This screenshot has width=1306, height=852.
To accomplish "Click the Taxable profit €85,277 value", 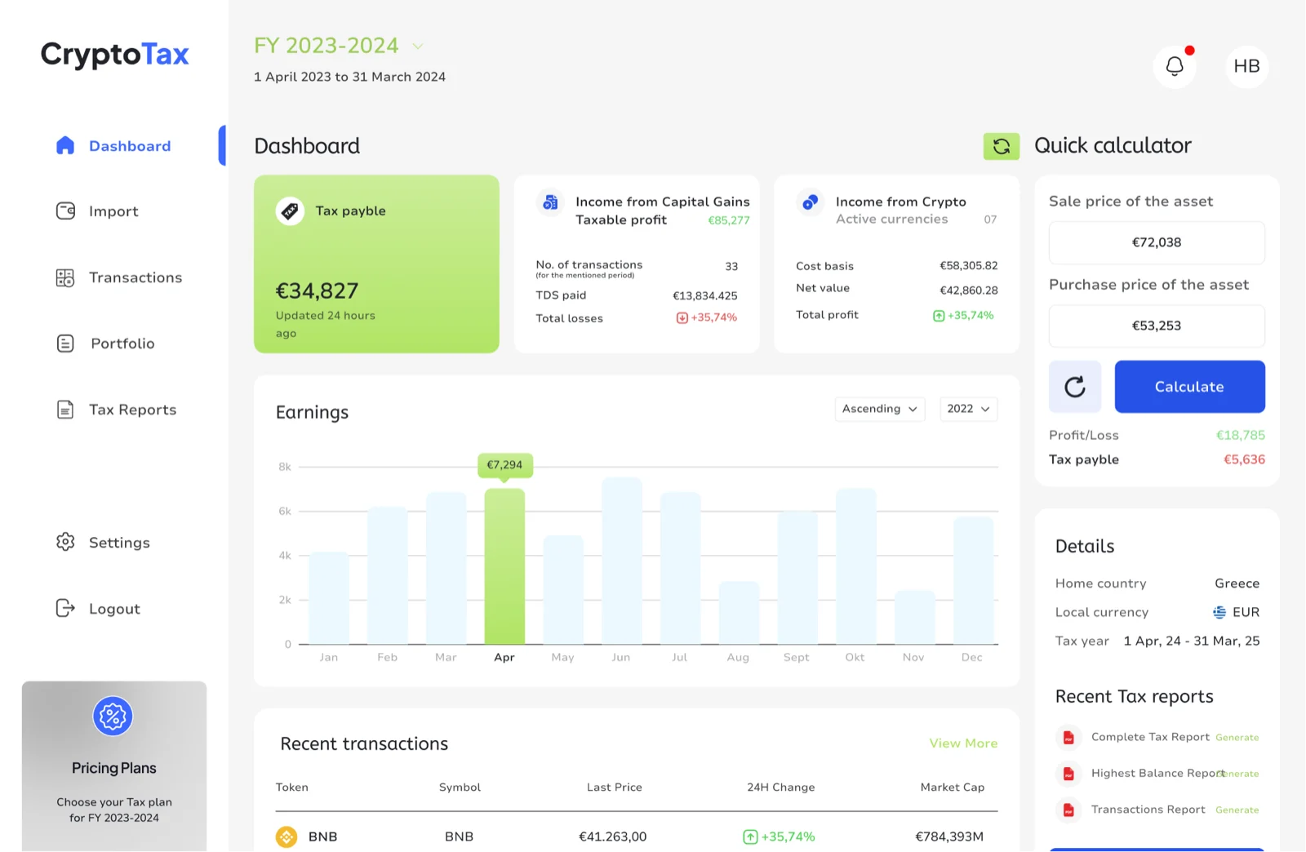I will pos(728,220).
